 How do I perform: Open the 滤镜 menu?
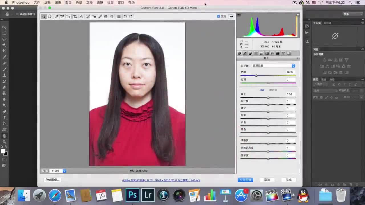pyautogui.click(x=100, y=3)
